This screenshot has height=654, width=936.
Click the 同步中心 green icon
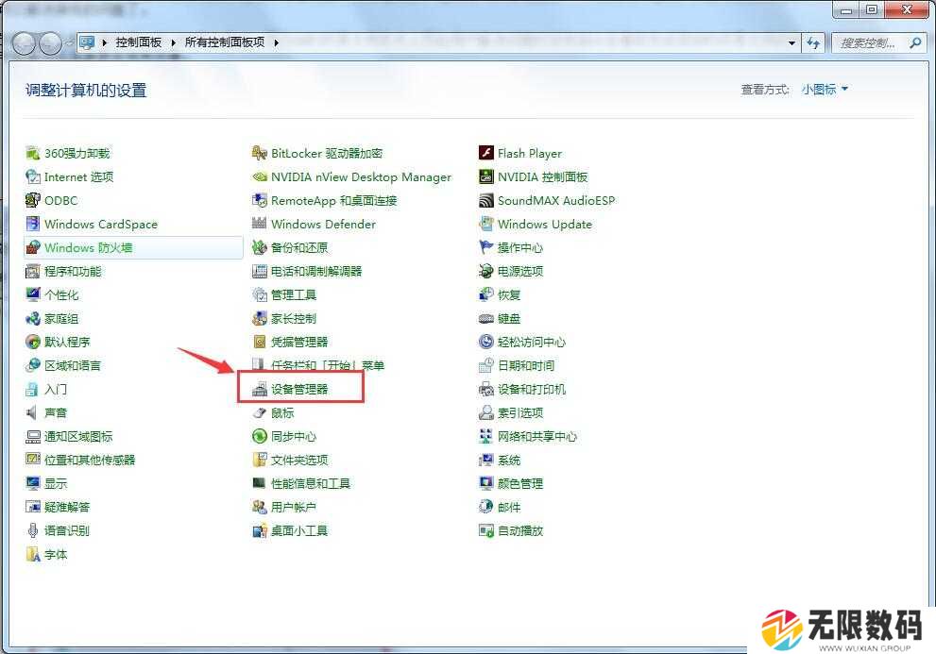click(x=259, y=436)
